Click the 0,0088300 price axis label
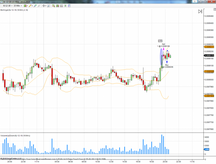Image resolution: width=216 pixels, height=164 pixels. point(209,37)
